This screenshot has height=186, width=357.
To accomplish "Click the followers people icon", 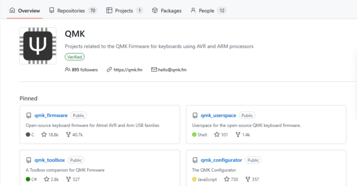I will click(67, 70).
